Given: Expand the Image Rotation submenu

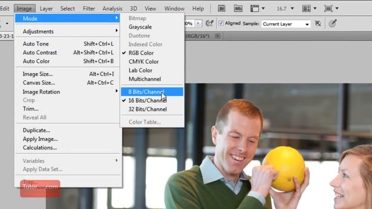Looking at the screenshot, I should (68, 92).
